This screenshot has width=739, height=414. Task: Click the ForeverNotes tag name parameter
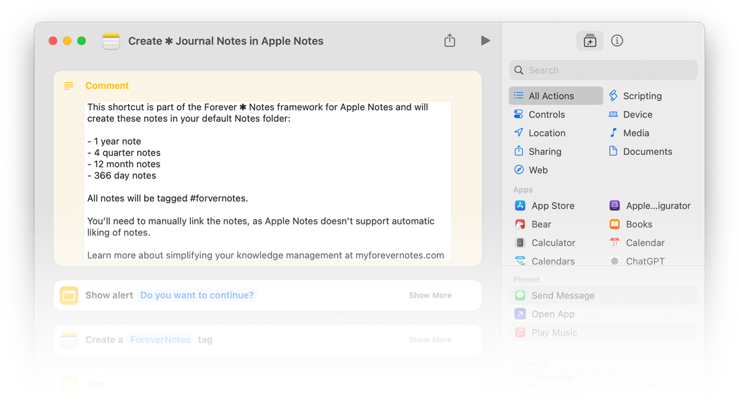(x=160, y=340)
